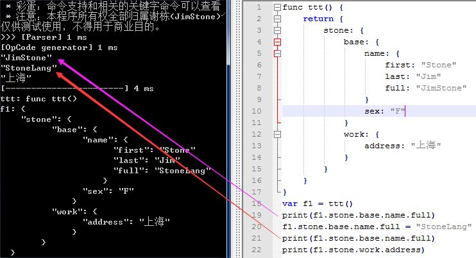Click the editor line first: "Stone"

coord(420,65)
